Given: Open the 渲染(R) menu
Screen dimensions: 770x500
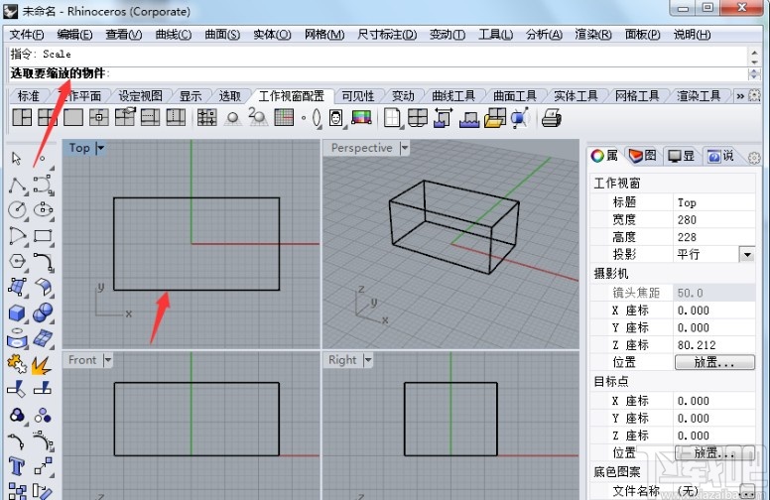Looking at the screenshot, I should point(593,35).
